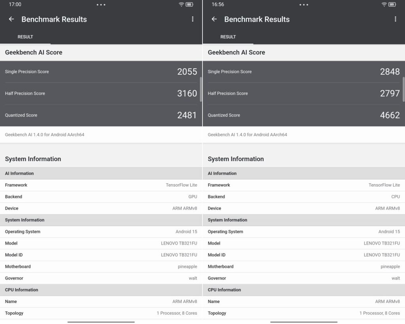The height and width of the screenshot is (324, 405).
Task: Tap battery 89 indicator in right status bar
Action: (x=392, y=4)
